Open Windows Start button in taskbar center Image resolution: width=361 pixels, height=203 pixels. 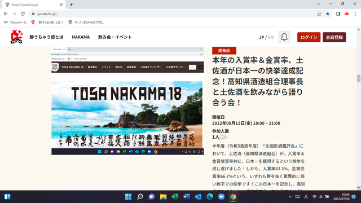pyautogui.click(x=128, y=197)
